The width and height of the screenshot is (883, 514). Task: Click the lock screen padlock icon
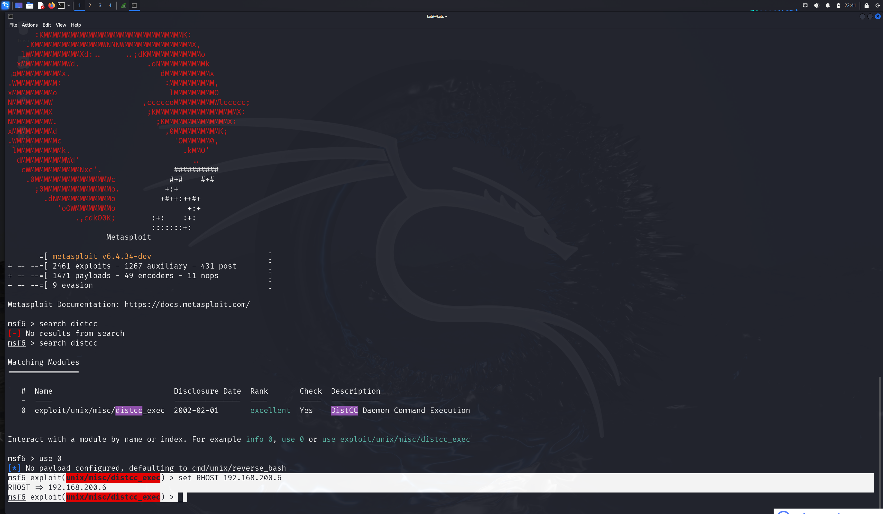(867, 5)
